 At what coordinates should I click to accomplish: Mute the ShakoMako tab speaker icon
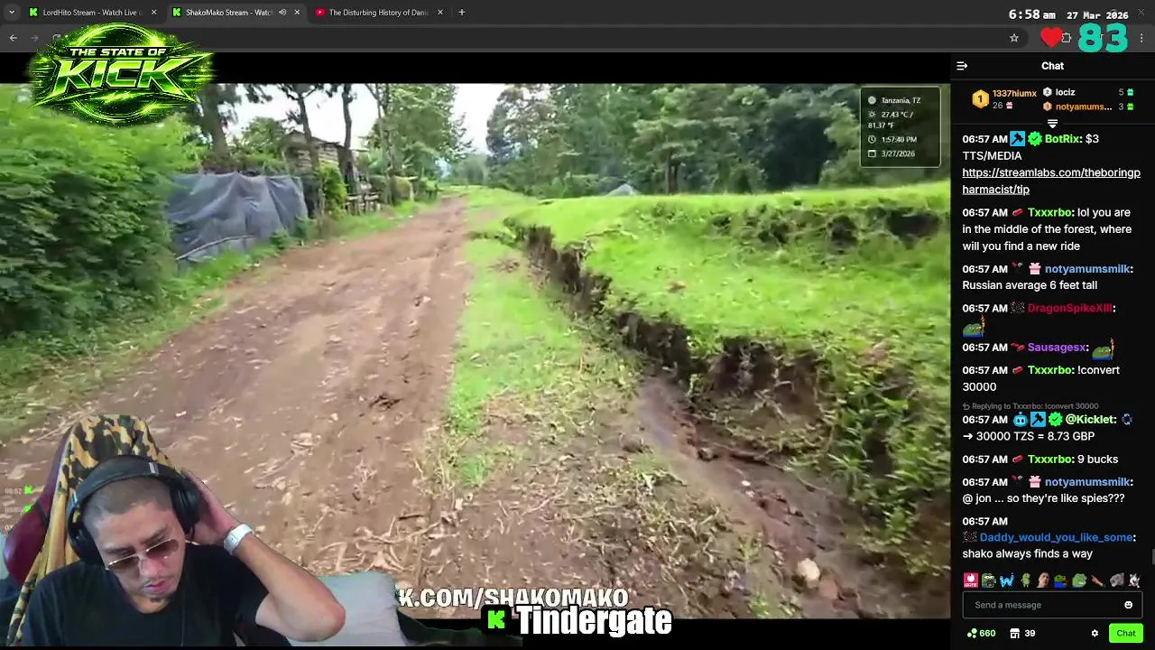[x=282, y=13]
